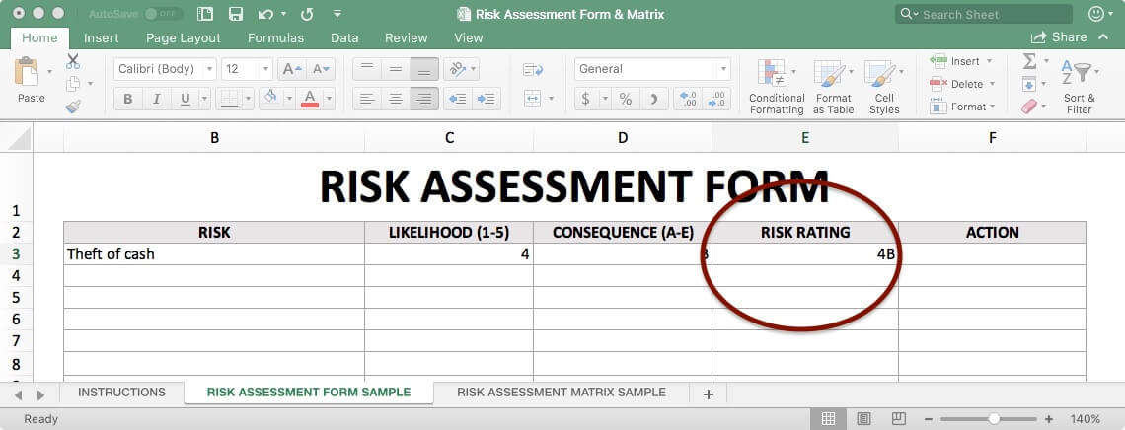Toggle the AutoSave switch
The image size is (1125, 430).
pyautogui.click(x=162, y=14)
